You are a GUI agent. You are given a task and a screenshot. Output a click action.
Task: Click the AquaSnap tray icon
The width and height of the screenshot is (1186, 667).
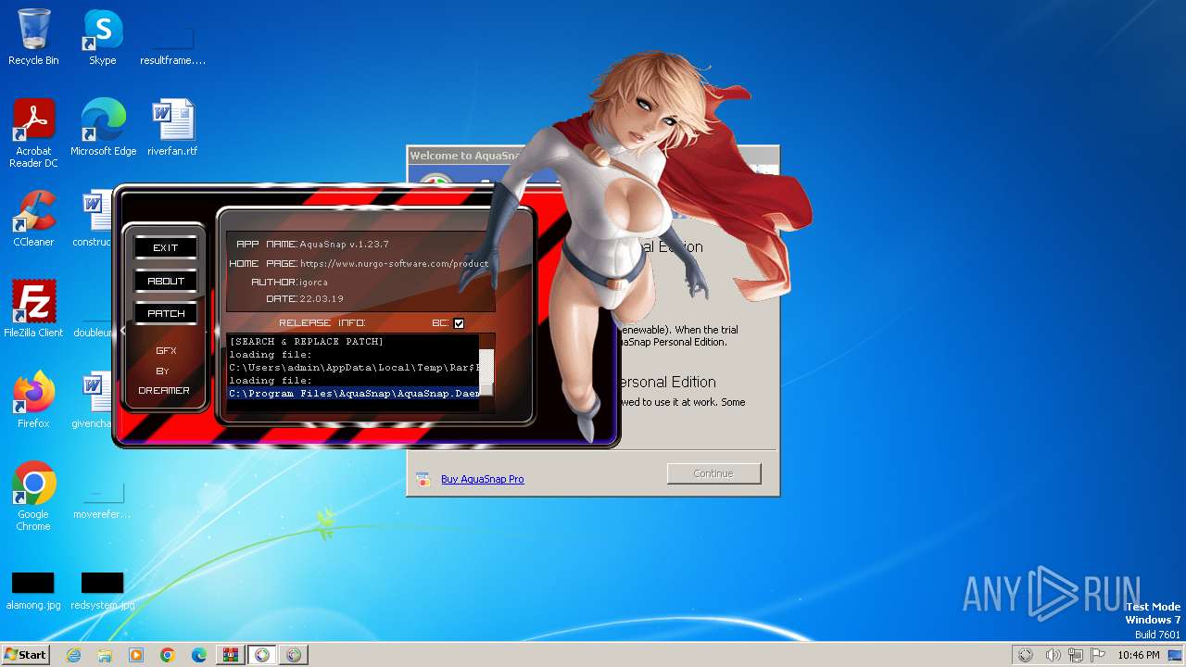1026,655
